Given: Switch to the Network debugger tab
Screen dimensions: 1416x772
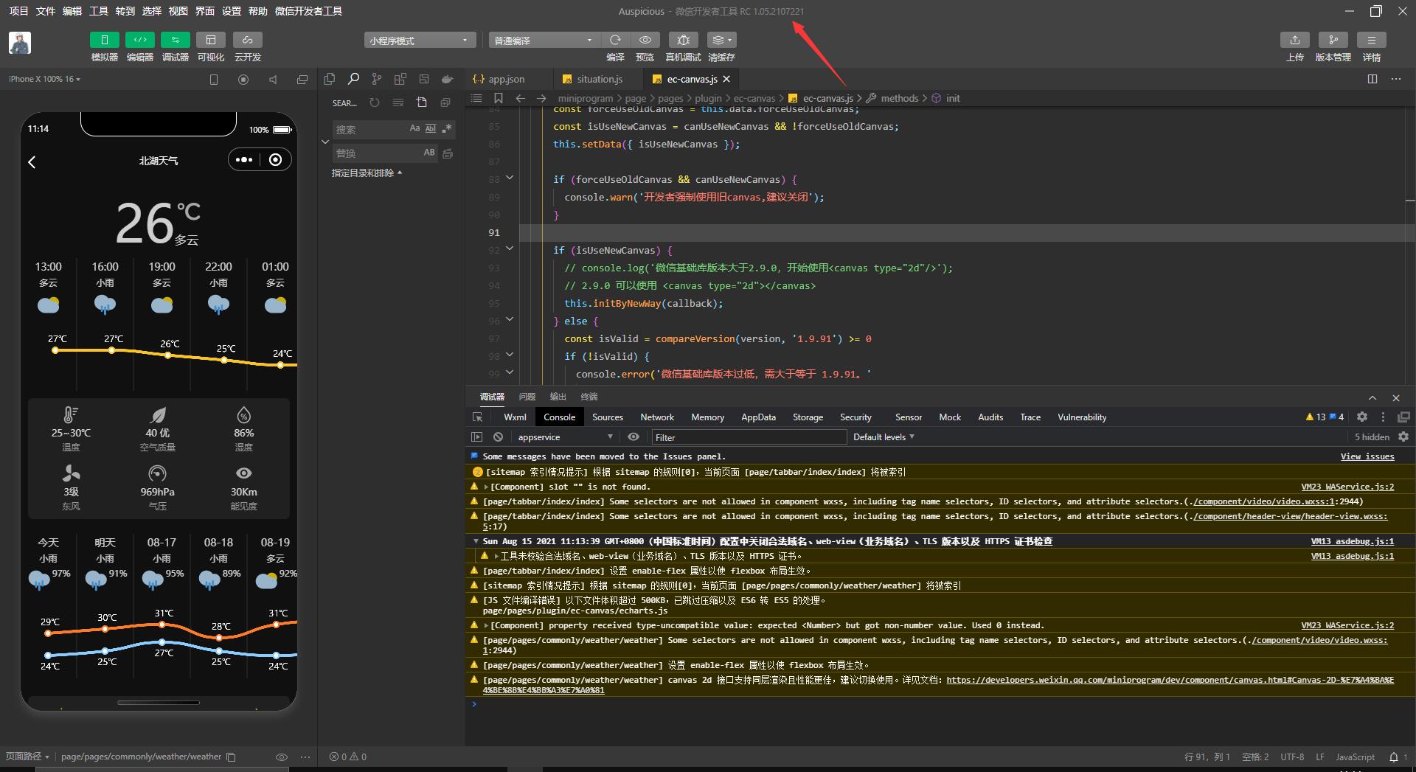Looking at the screenshot, I should tap(657, 417).
